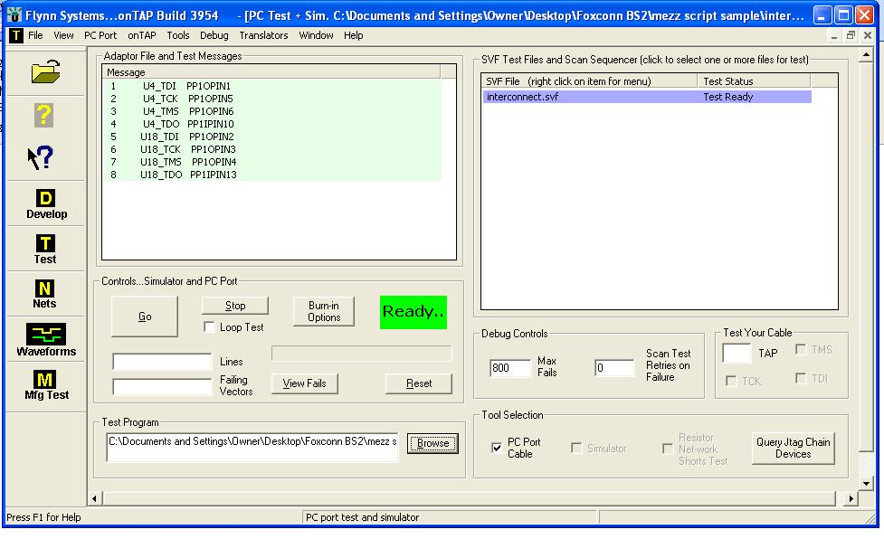
Task: Click the SVF File column header
Action: coord(589,81)
